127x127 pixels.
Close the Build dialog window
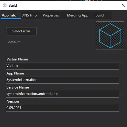123,5
